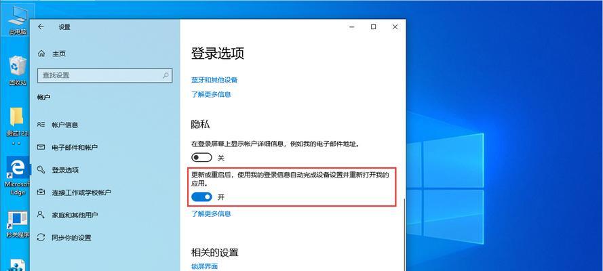This screenshot has width=603, height=271.
Task: Click 了解更多信息 link under 蓝牙和其他设备
Action: (x=211, y=94)
